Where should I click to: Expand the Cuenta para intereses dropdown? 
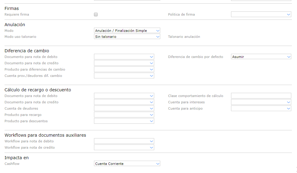[261, 102]
